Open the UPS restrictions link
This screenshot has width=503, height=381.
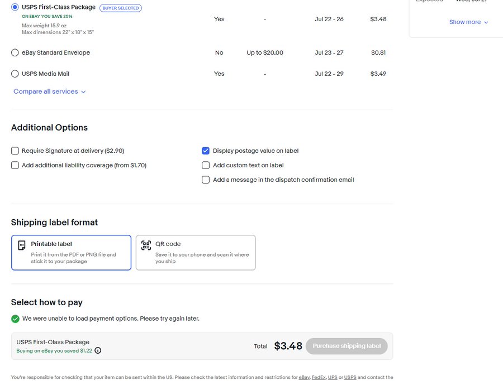[333, 378]
